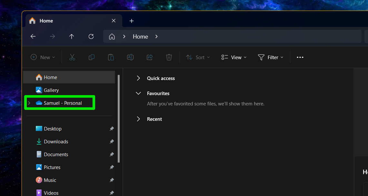Open the See more toolbar menu
Image resolution: width=368 pixels, height=196 pixels.
pos(300,57)
